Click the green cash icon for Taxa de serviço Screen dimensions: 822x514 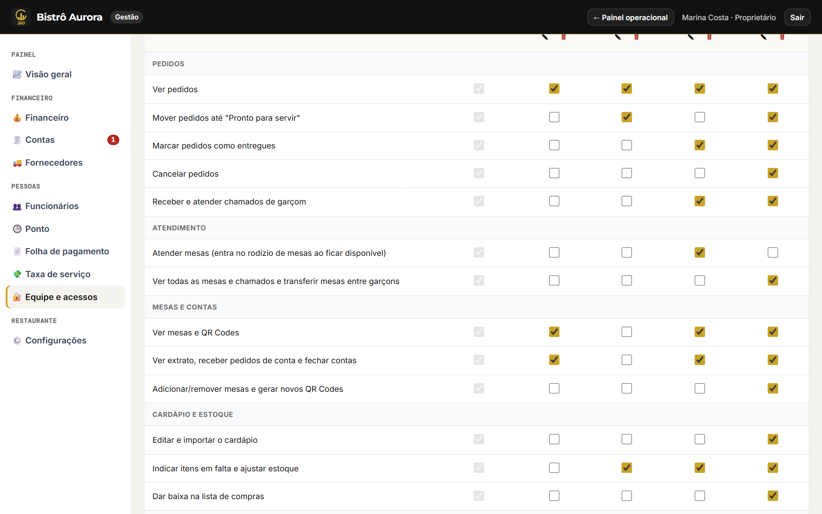(17, 274)
